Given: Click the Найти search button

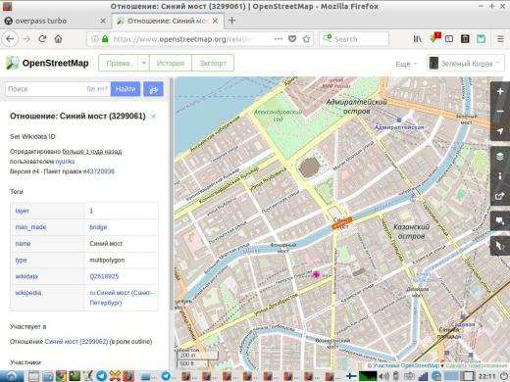Looking at the screenshot, I should pos(126,89).
